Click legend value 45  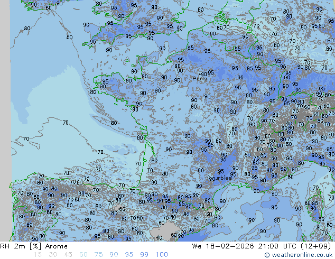[68, 255]
